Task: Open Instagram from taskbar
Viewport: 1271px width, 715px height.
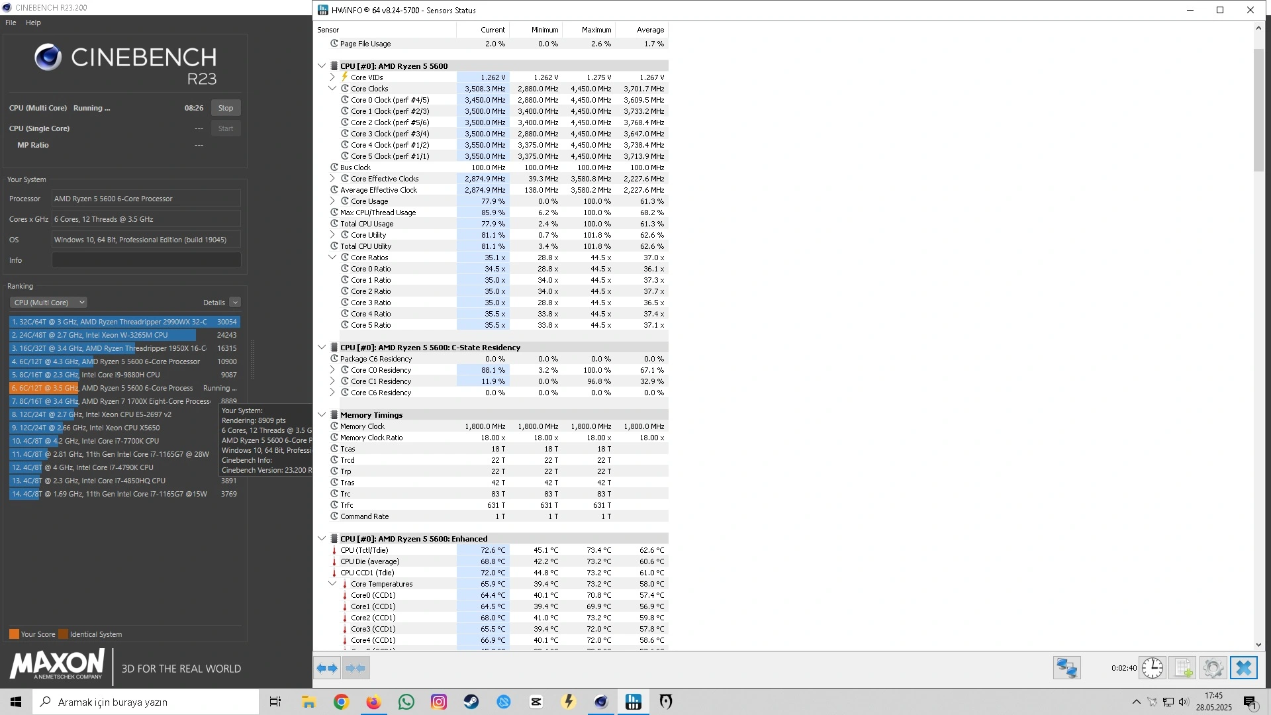Action: coord(438,702)
